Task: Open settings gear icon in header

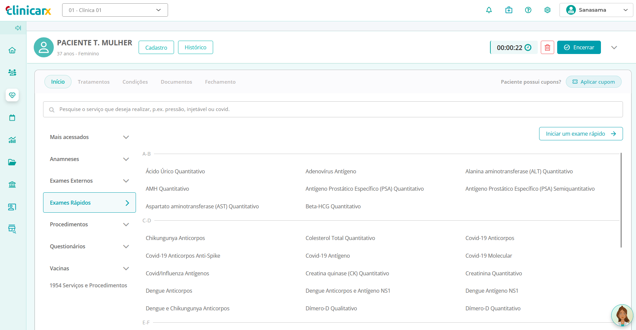Action: [547, 10]
